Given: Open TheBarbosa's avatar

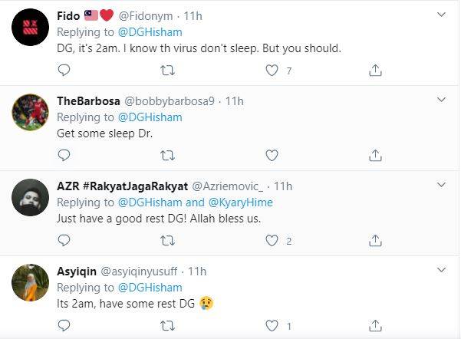Looking at the screenshot, I should tap(31, 114).
